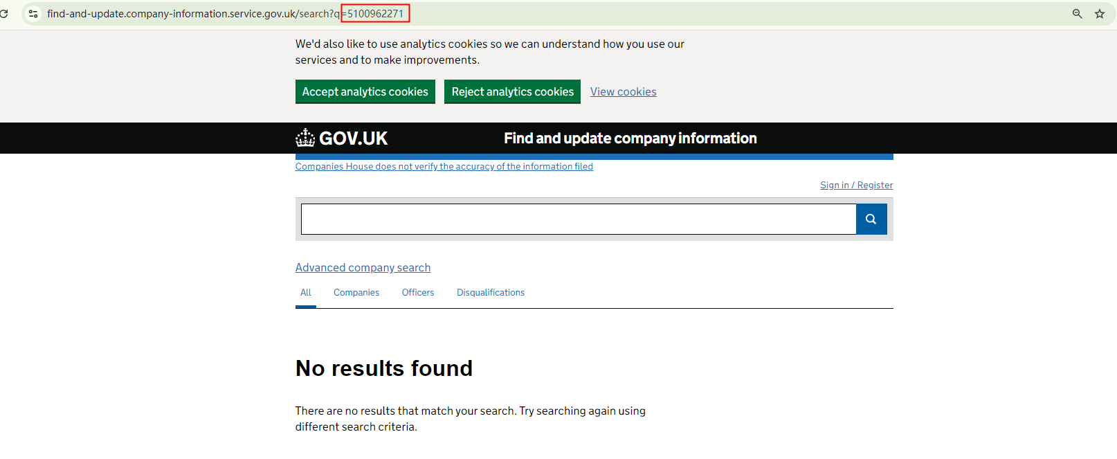1117x459 pixels.
Task: Click into the company search text box
Action: click(579, 219)
